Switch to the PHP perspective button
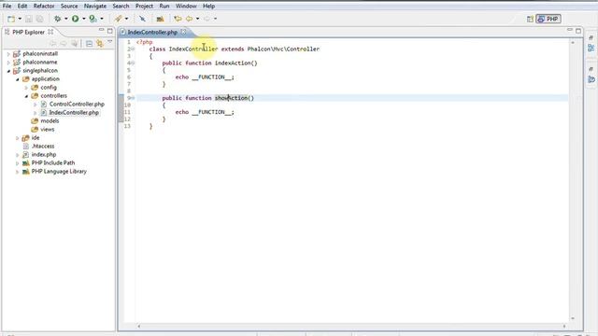Image resolution: width=598 pixels, height=336 pixels. pos(548,19)
